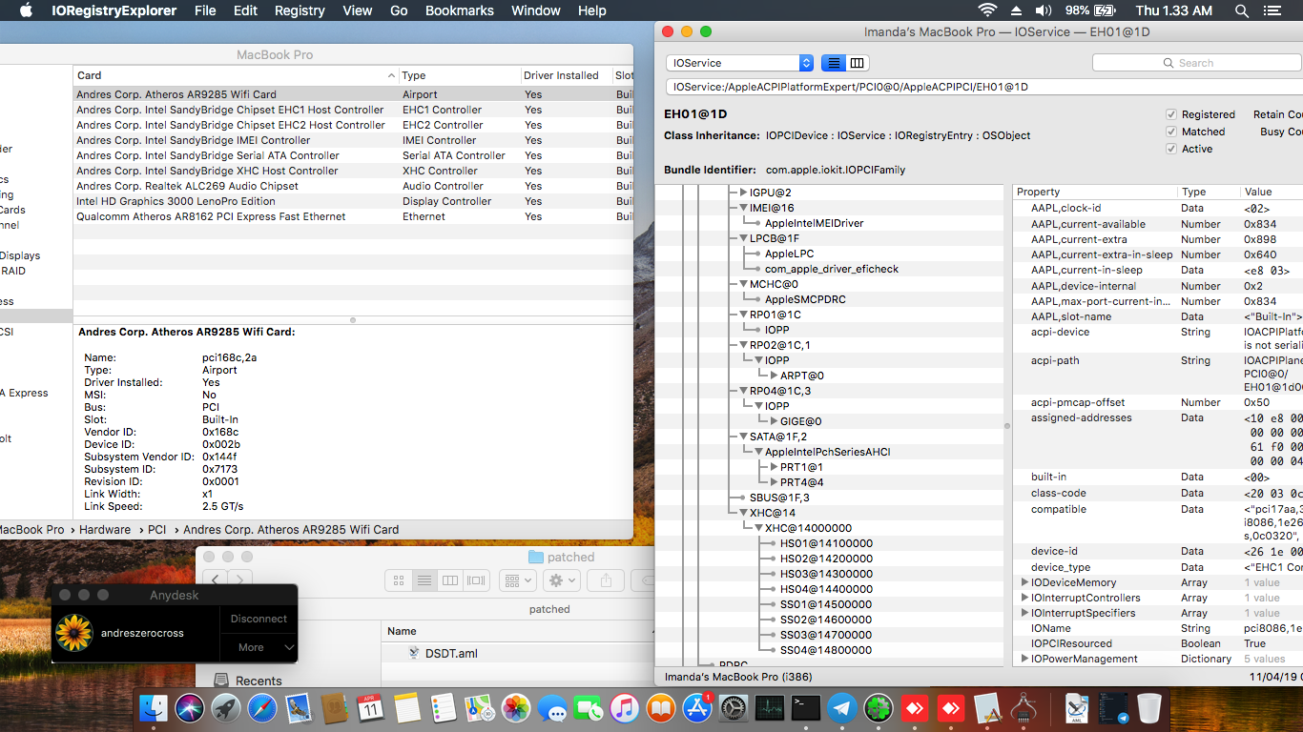Click the Share icon in the Finder toolbar
This screenshot has height=732, width=1303.
click(x=605, y=579)
